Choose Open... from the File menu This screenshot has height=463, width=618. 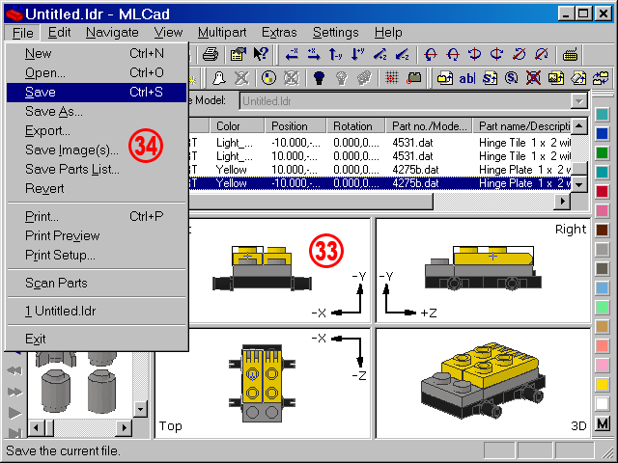(97, 73)
